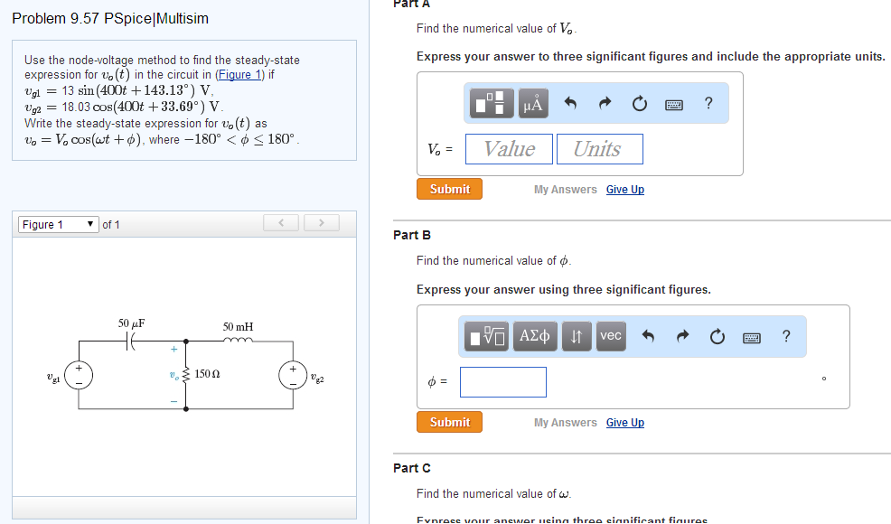Click the previous figure chevron
The width and height of the screenshot is (891, 524).
[x=280, y=222]
